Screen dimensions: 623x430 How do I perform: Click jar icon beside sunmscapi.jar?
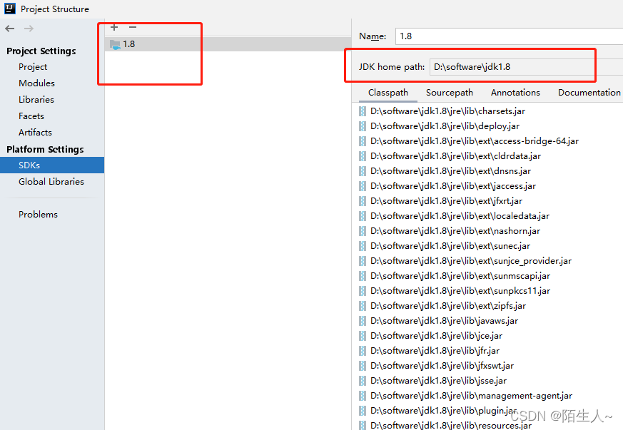point(363,276)
